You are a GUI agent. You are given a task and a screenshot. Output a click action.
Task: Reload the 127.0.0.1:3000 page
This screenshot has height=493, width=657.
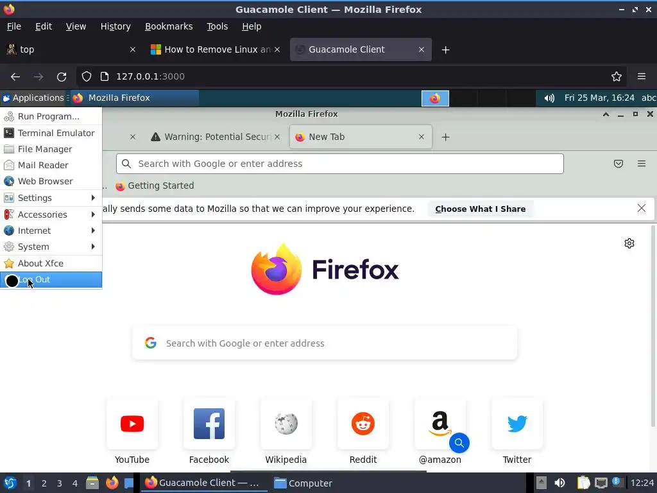click(x=62, y=77)
